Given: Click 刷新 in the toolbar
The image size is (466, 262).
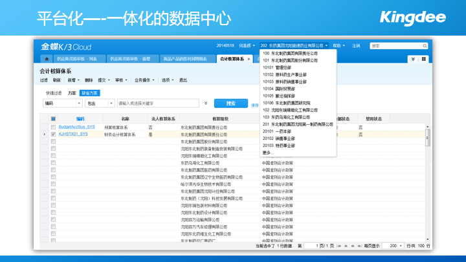Looking at the screenshot, I should pyautogui.click(x=56, y=80).
